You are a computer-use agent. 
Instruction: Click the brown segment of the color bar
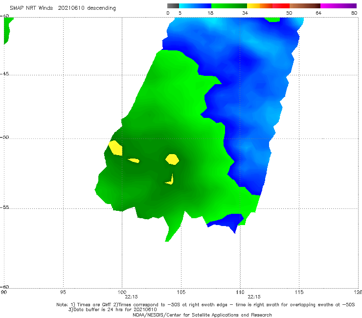point(305,6)
